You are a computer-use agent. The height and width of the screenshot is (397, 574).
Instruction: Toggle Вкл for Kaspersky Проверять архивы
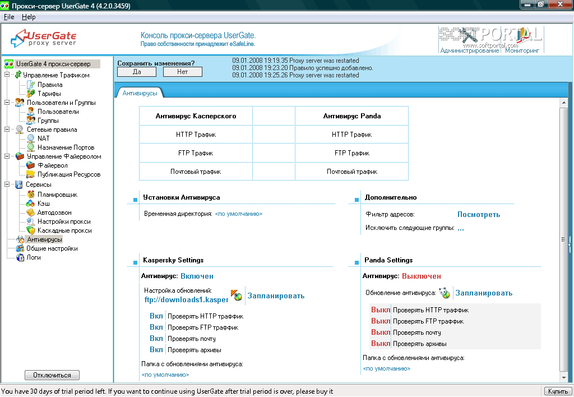point(156,350)
